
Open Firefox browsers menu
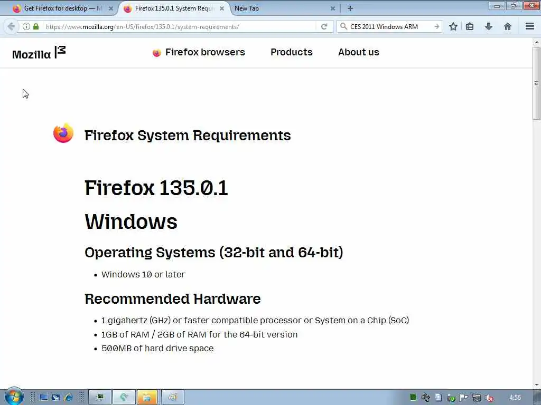pos(199,52)
